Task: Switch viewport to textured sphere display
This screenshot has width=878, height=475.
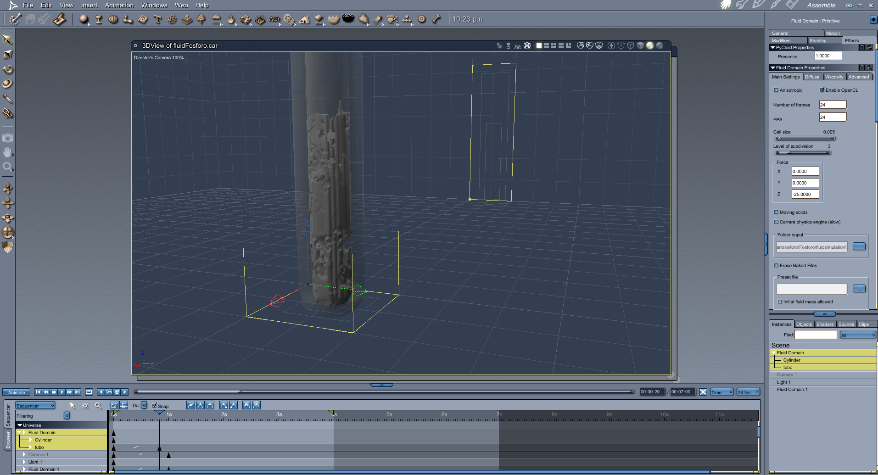Action: click(x=660, y=45)
